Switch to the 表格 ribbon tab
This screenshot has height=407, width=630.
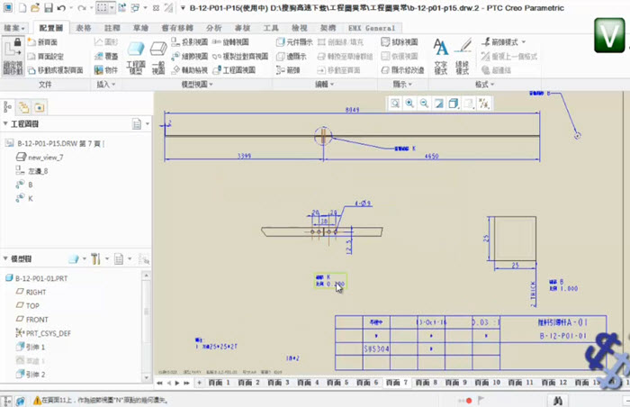tap(84, 28)
